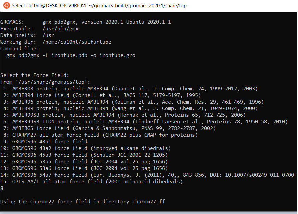Click option 7: AMBERGS force field
This screenshot has width=298, height=214.
click(110, 128)
